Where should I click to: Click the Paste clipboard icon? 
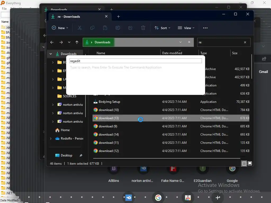(x=105, y=28)
